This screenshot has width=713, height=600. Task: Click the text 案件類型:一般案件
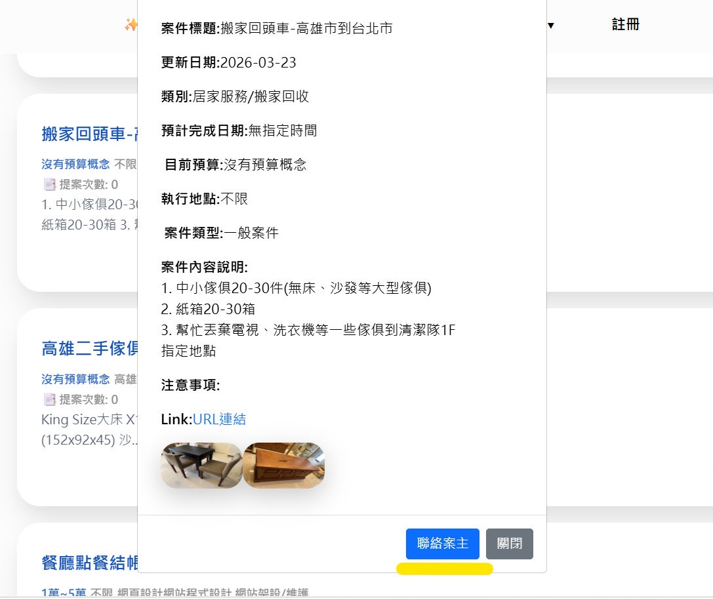[x=222, y=233]
